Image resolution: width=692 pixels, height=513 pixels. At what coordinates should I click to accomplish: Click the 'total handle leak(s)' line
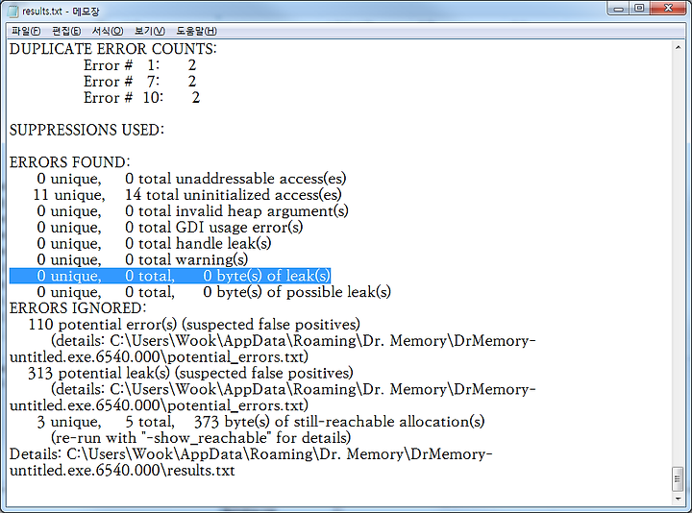click(154, 243)
